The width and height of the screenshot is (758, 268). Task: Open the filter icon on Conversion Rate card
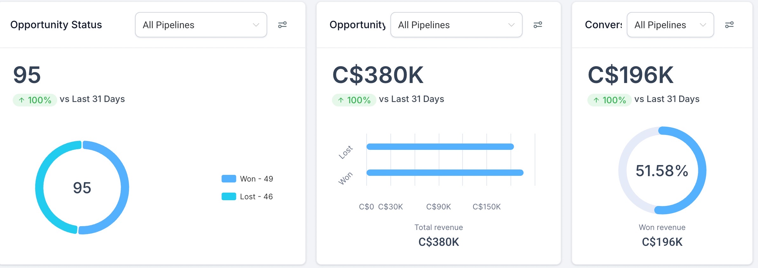730,24
